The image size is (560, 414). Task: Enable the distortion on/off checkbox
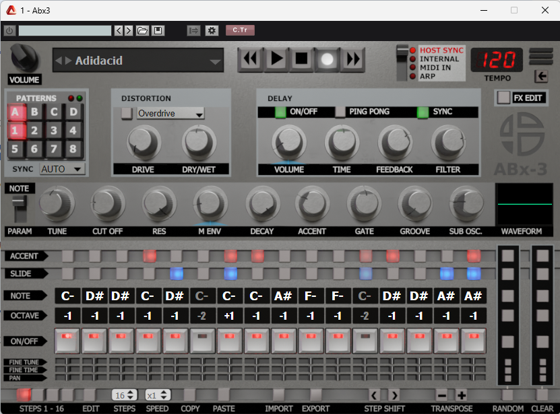click(x=127, y=114)
